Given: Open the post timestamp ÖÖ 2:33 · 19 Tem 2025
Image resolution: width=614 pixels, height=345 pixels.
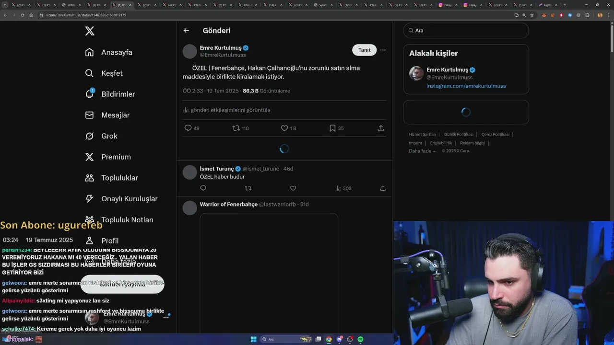Looking at the screenshot, I should click(211, 91).
